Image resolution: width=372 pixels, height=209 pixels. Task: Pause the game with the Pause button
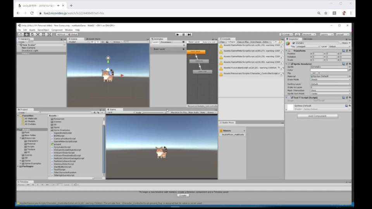click(x=183, y=34)
